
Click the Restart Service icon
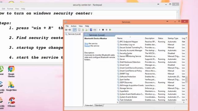pyautogui.click(x=110, y=30)
